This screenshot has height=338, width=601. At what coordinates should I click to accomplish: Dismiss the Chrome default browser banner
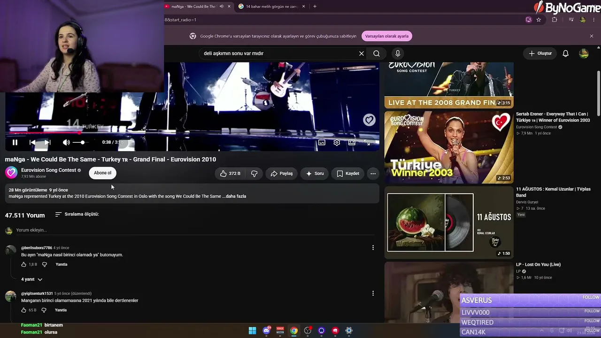pyautogui.click(x=592, y=36)
